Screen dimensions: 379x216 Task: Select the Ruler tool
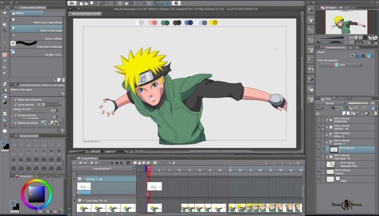(5, 119)
